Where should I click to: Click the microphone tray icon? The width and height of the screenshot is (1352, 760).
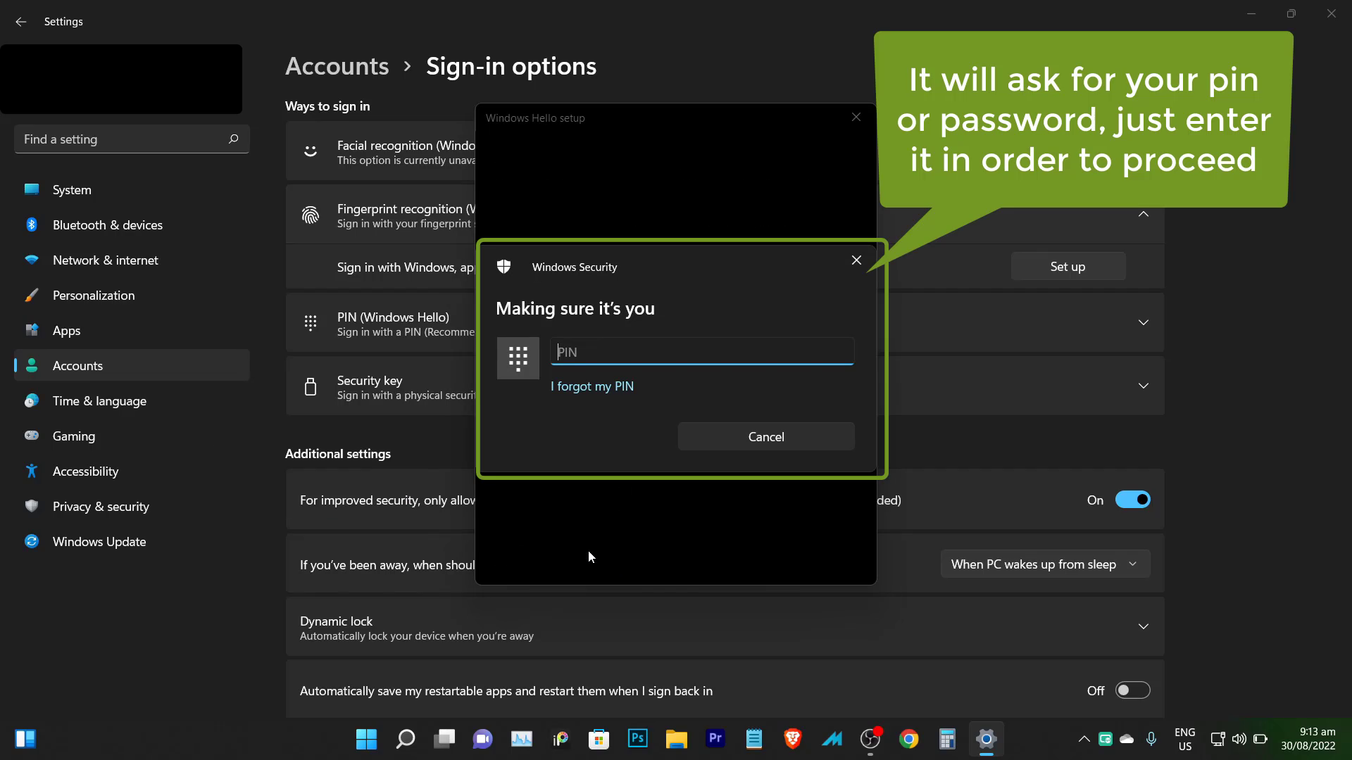coord(1151,739)
